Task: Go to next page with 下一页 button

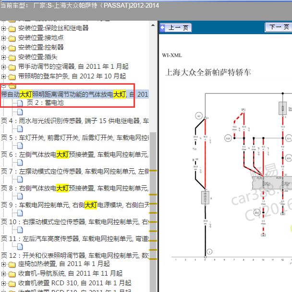Action: (279, 27)
